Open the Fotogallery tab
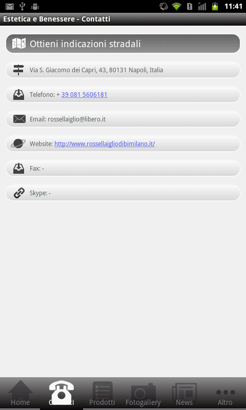 point(143,393)
